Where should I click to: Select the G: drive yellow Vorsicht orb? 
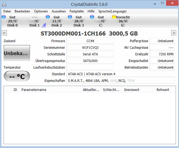[x=114, y=17]
